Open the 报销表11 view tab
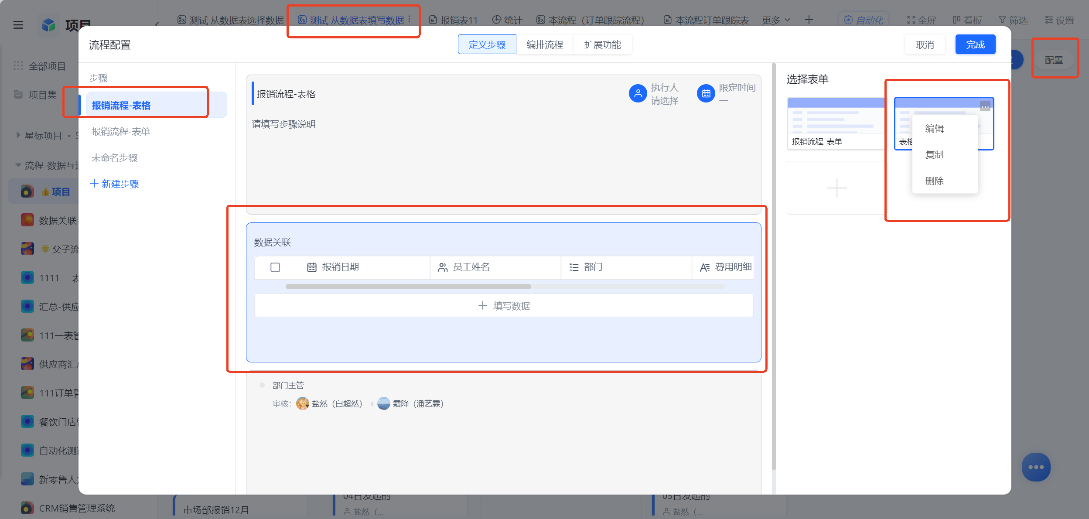Viewport: 1089px width, 519px height. point(453,20)
